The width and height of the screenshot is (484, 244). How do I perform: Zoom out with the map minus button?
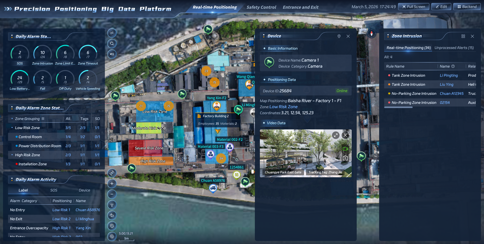(x=112, y=194)
